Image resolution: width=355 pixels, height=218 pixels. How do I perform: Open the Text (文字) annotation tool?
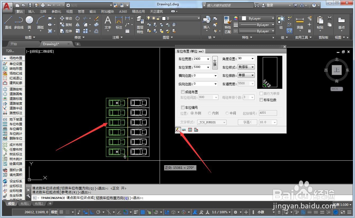click(108, 22)
